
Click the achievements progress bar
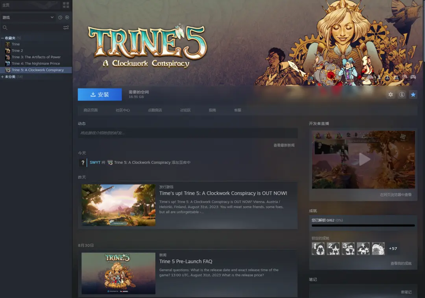pyautogui.click(x=363, y=225)
